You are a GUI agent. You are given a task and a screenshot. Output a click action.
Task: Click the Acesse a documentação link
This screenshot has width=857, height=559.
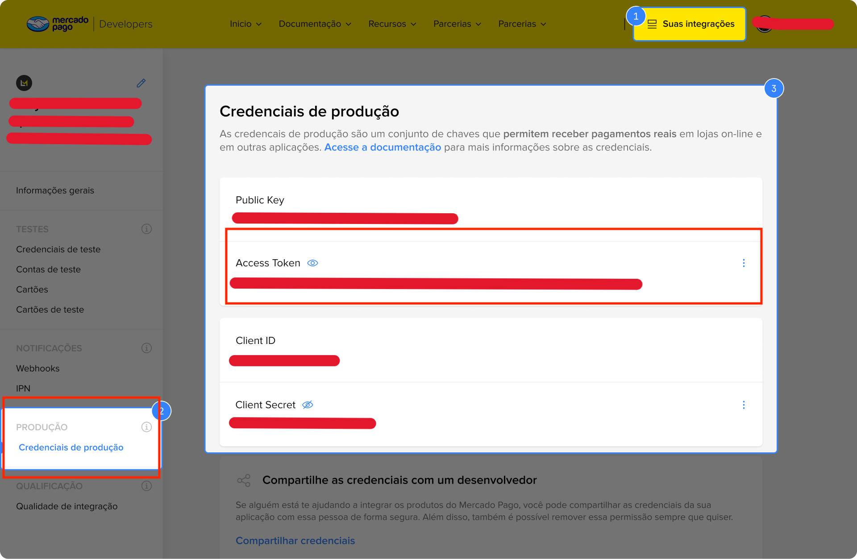[383, 147]
